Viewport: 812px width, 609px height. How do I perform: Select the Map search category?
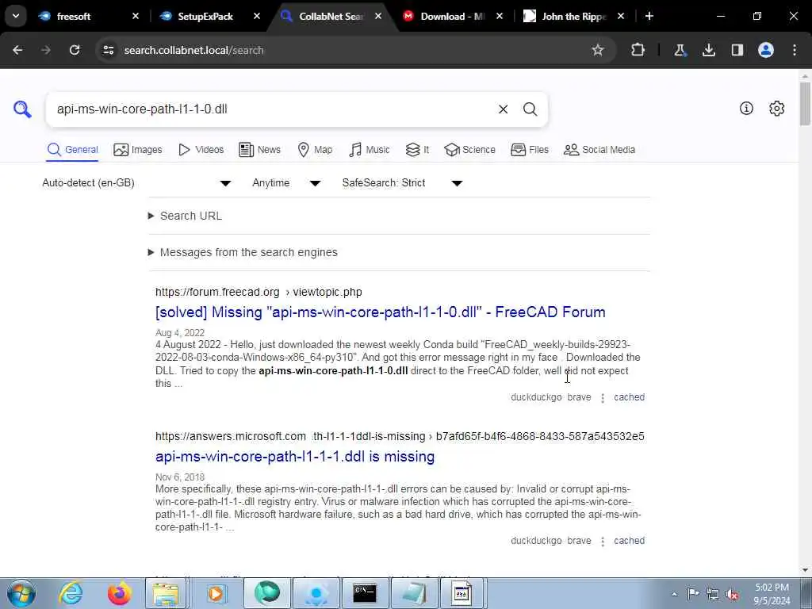coord(315,150)
